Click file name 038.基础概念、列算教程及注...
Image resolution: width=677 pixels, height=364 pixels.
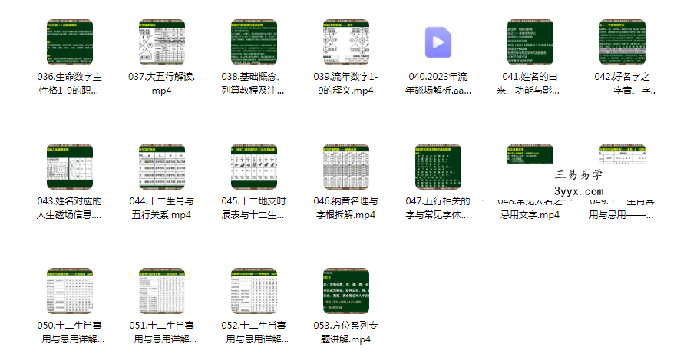[x=253, y=84]
